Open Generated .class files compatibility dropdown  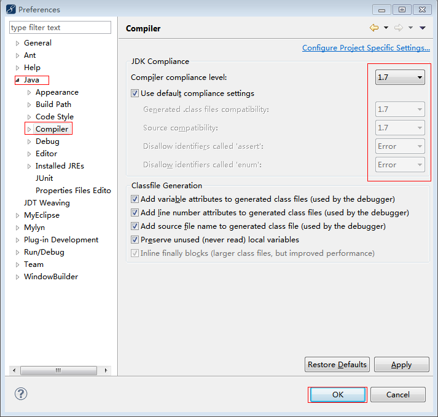400,109
